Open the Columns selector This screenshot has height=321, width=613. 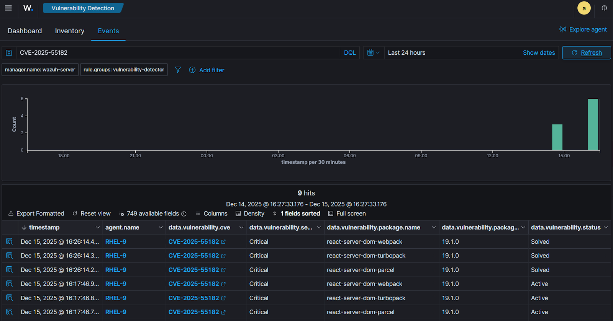pos(211,213)
